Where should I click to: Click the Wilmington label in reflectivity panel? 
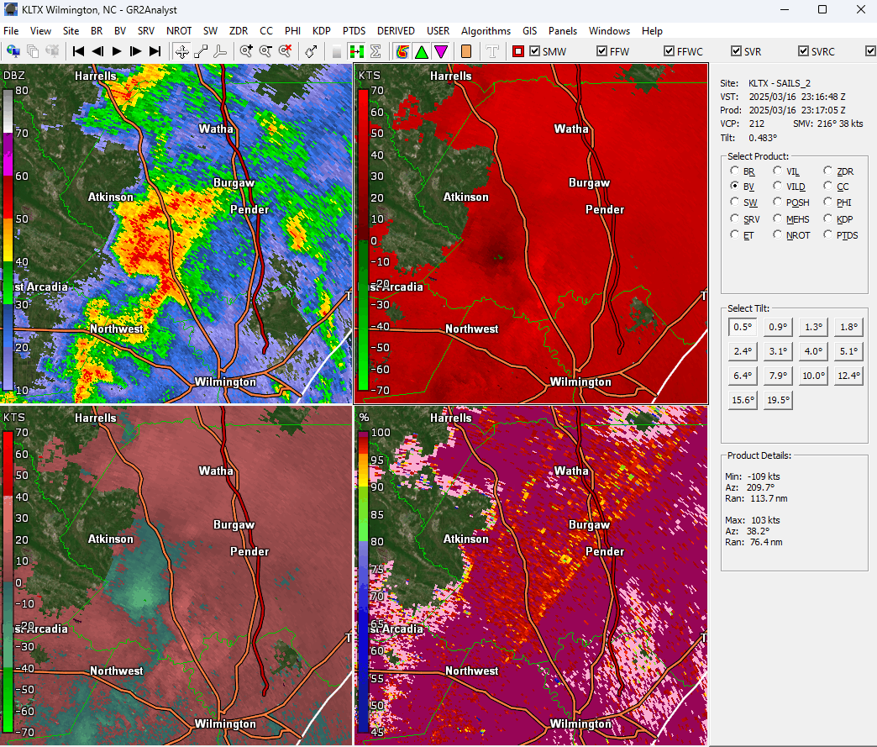click(225, 381)
